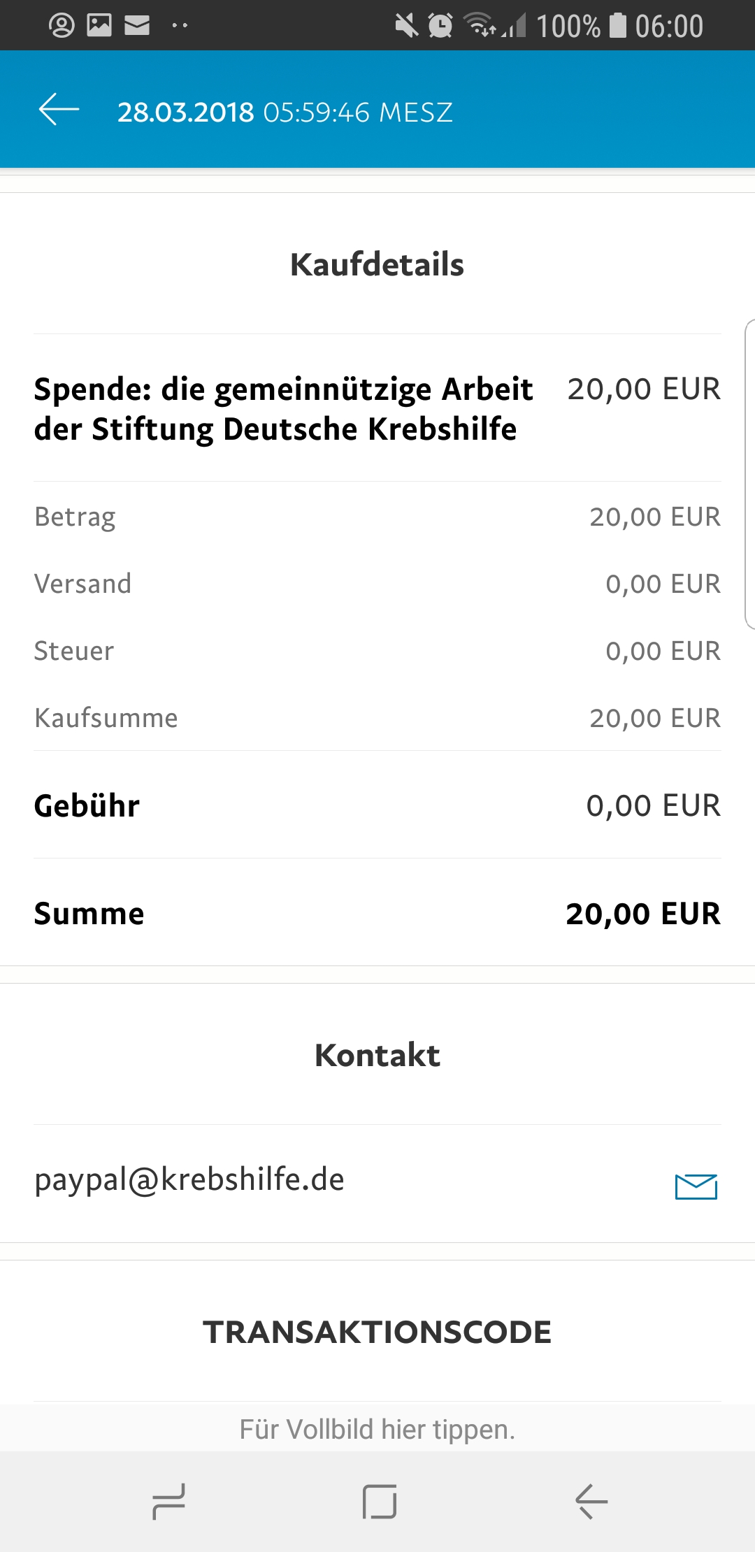Tap the alarm clock status icon
755x1552 pixels.
click(x=440, y=26)
